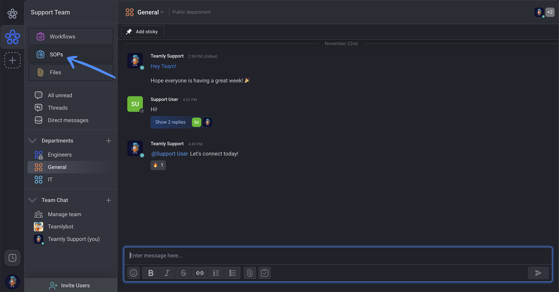Screen dimensions: 559x292
Task: Click the @Support User mention
Action: click(170, 154)
